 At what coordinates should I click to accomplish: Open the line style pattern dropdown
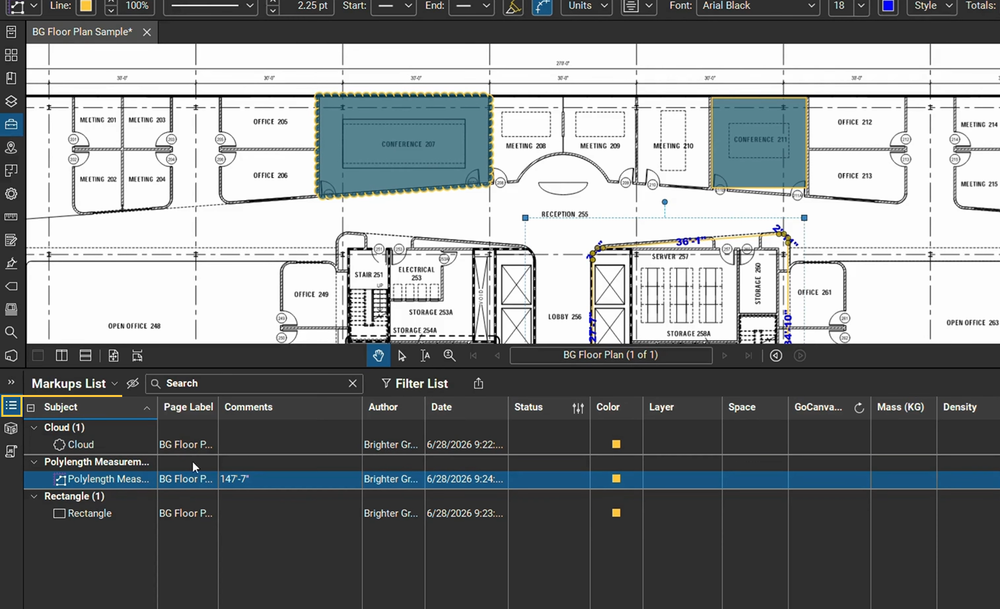(x=211, y=6)
